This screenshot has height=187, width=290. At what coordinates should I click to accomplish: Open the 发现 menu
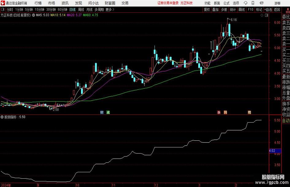pyautogui.click(x=79, y=3)
